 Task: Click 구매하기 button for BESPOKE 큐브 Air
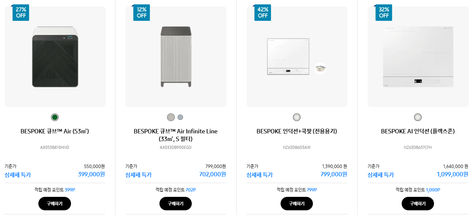pyautogui.click(x=55, y=203)
